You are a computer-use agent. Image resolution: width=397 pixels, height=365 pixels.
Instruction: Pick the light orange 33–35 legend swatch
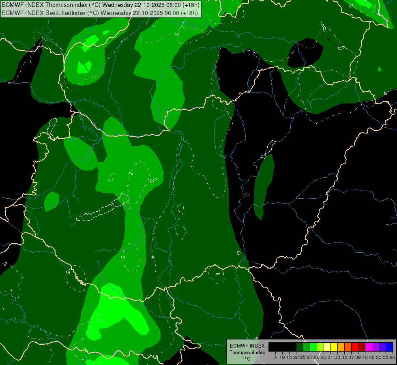341,347
